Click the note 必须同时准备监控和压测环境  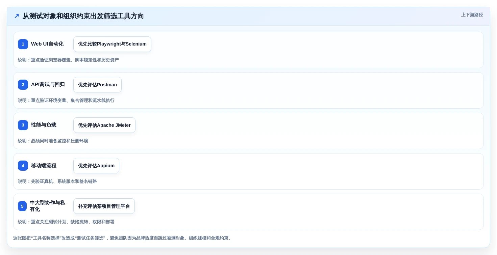click(x=53, y=141)
